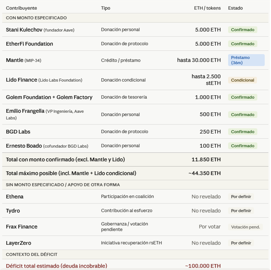
Task: Click Confirmado badge in Ernesto Boado row
Action: [x=243, y=146]
